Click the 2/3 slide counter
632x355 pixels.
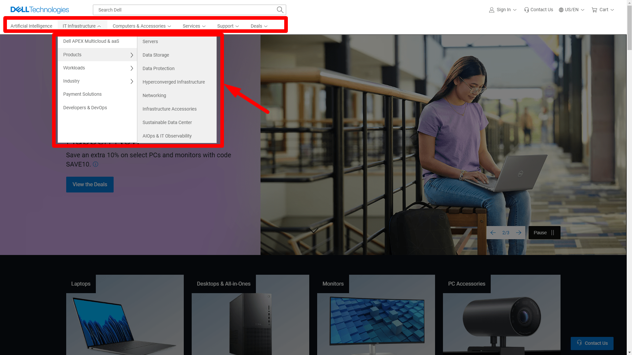[x=506, y=233]
